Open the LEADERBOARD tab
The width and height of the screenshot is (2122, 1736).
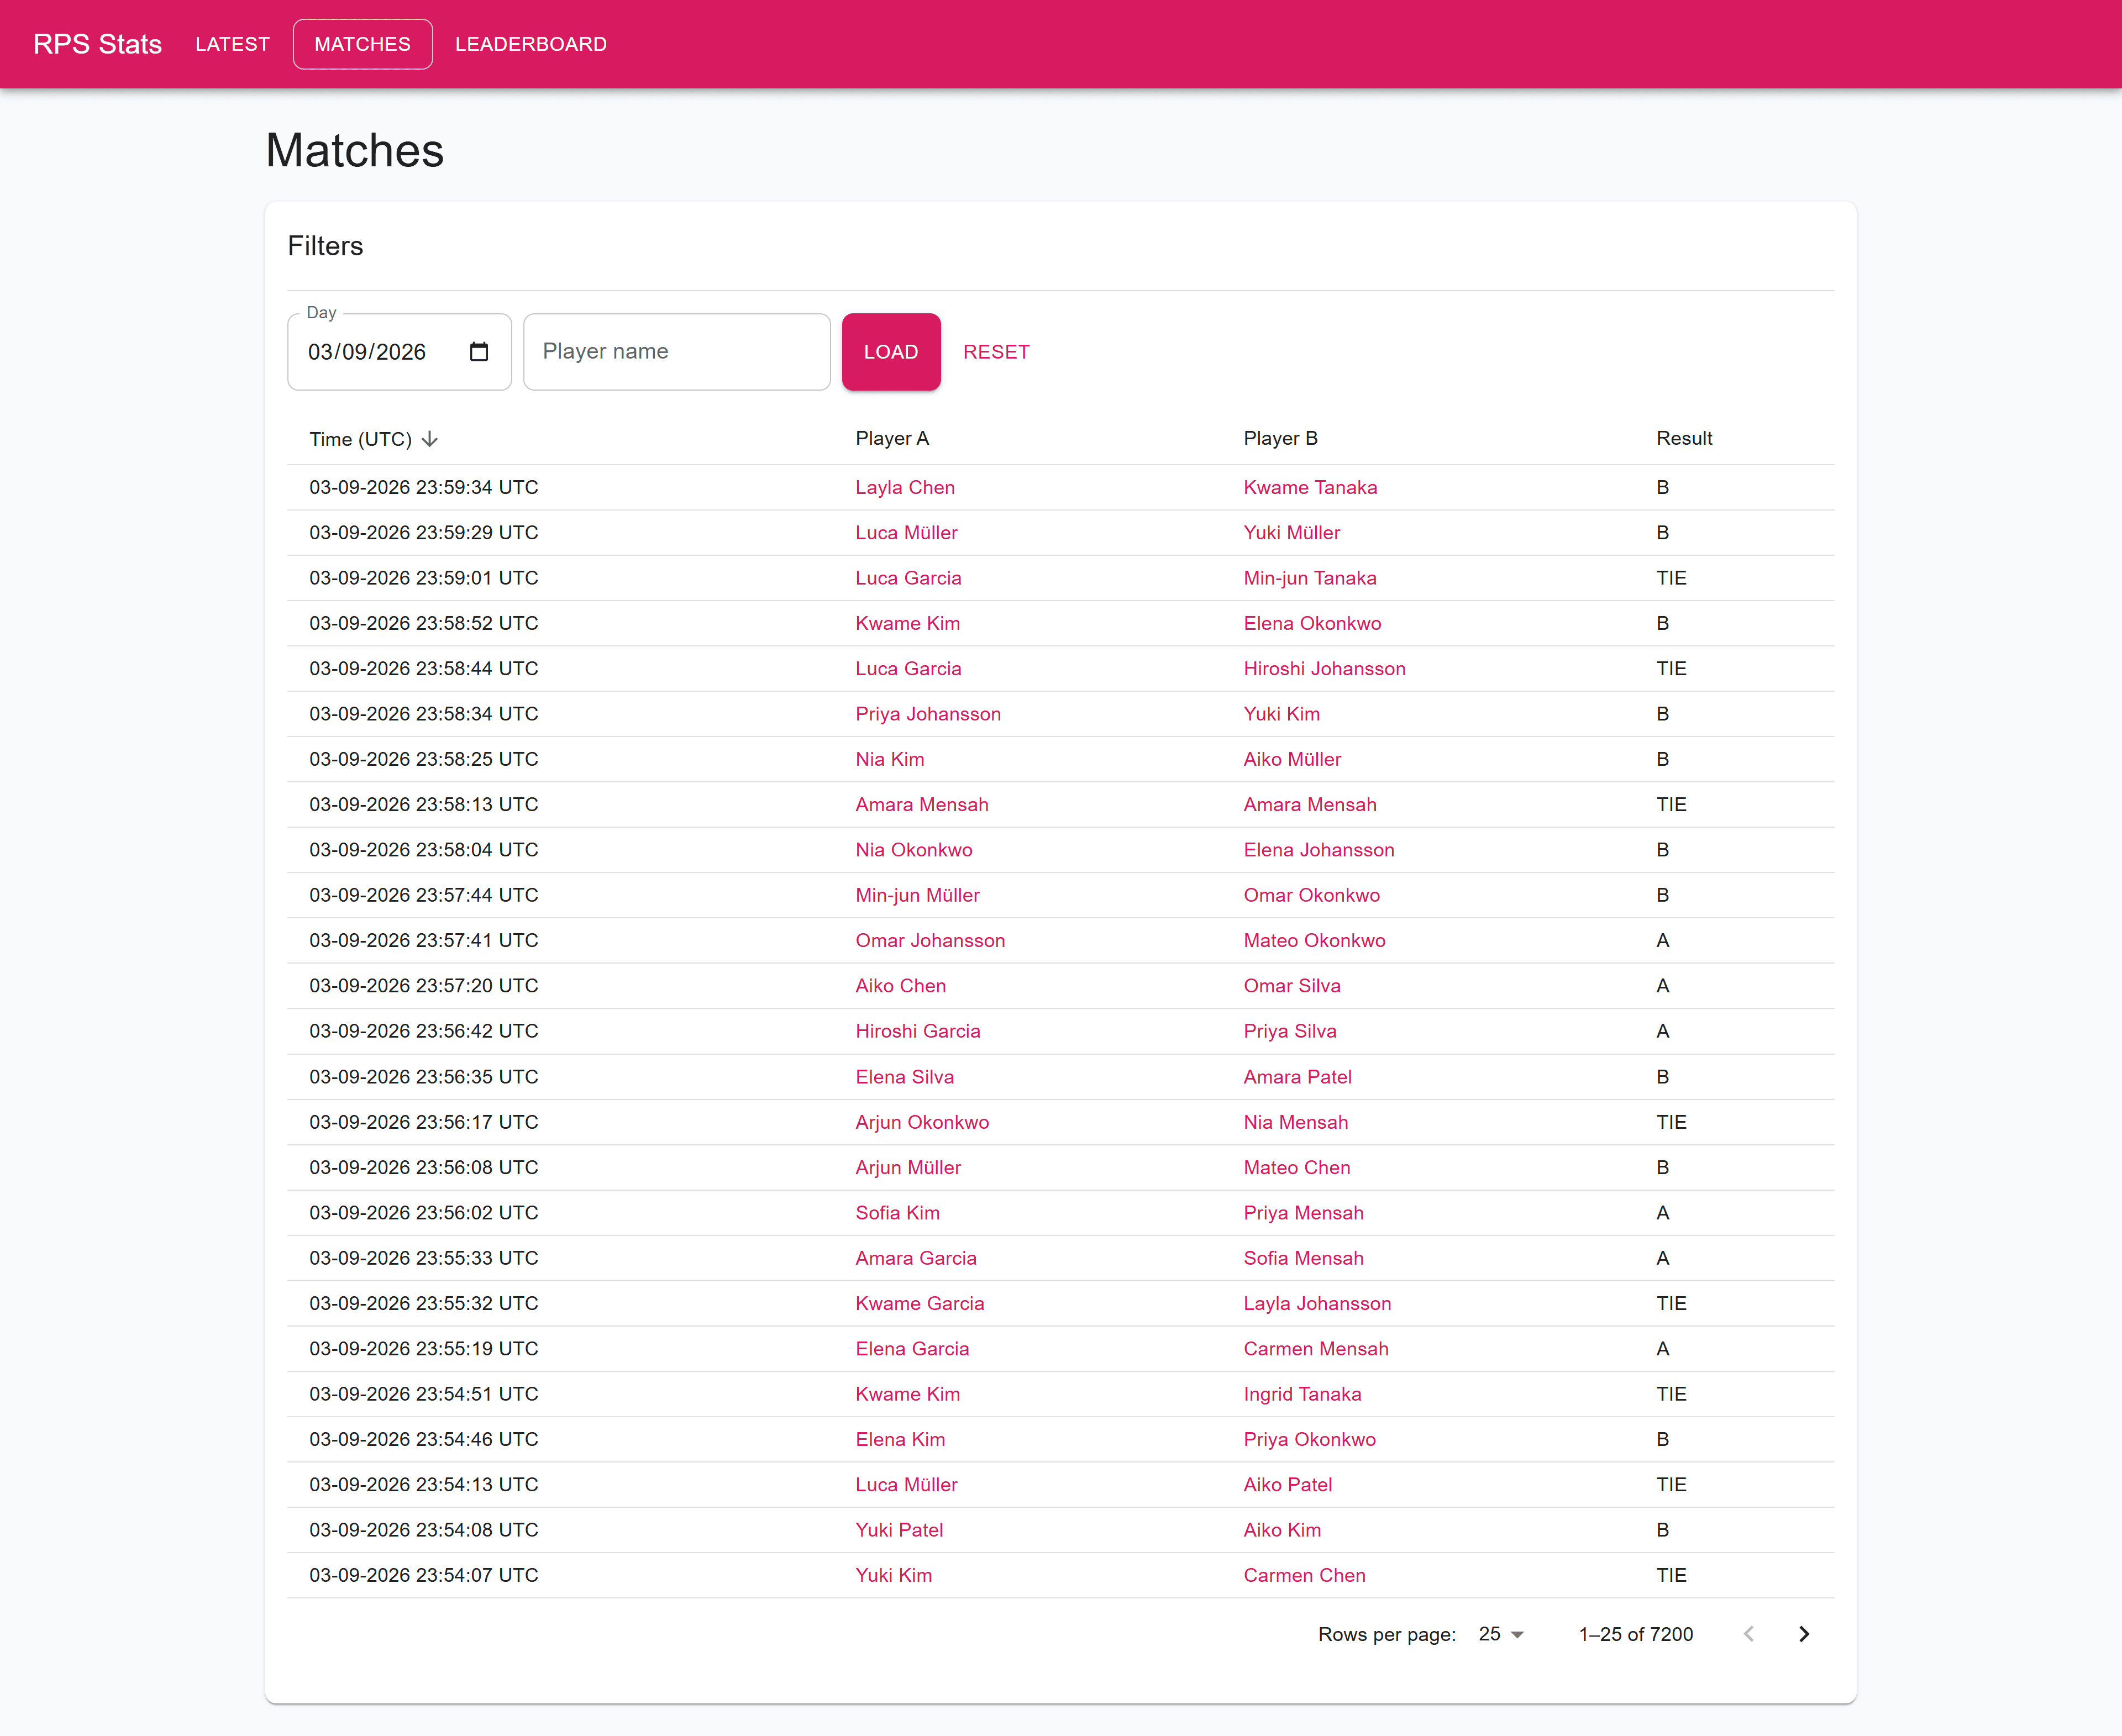tap(531, 44)
